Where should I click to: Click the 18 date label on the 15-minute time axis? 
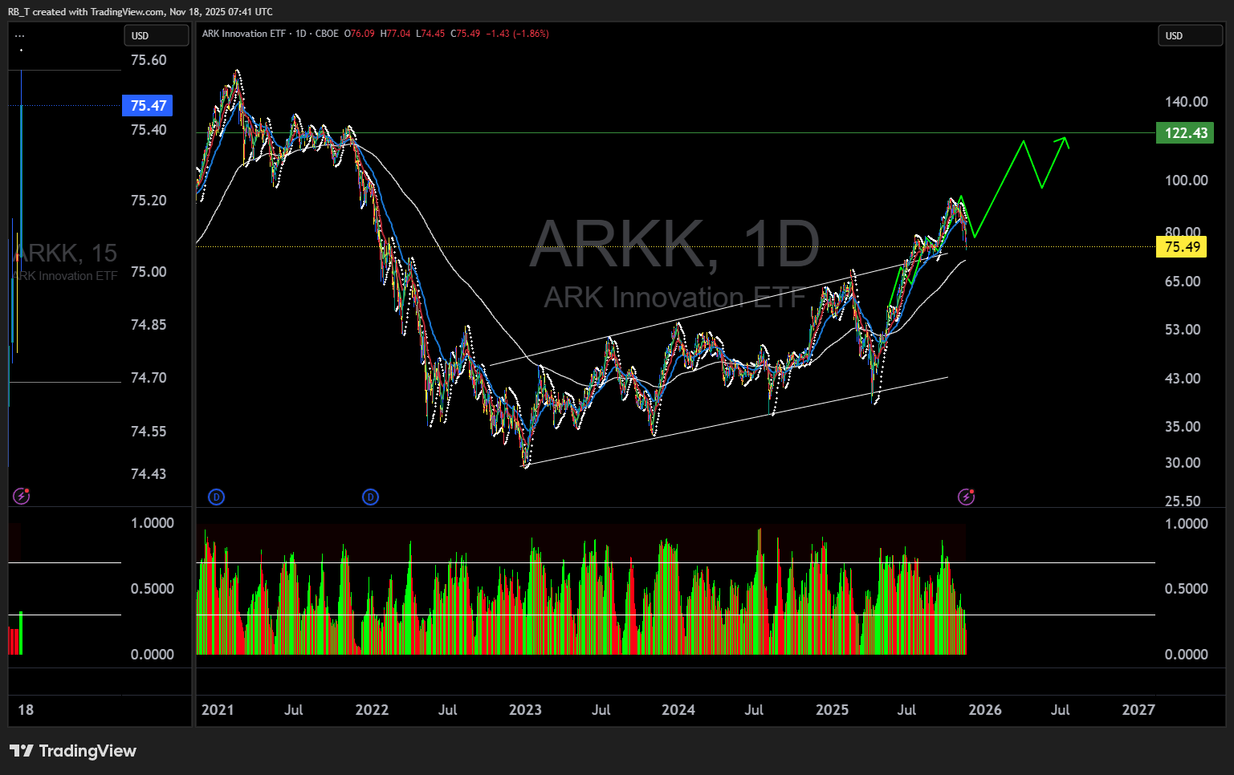tap(26, 710)
